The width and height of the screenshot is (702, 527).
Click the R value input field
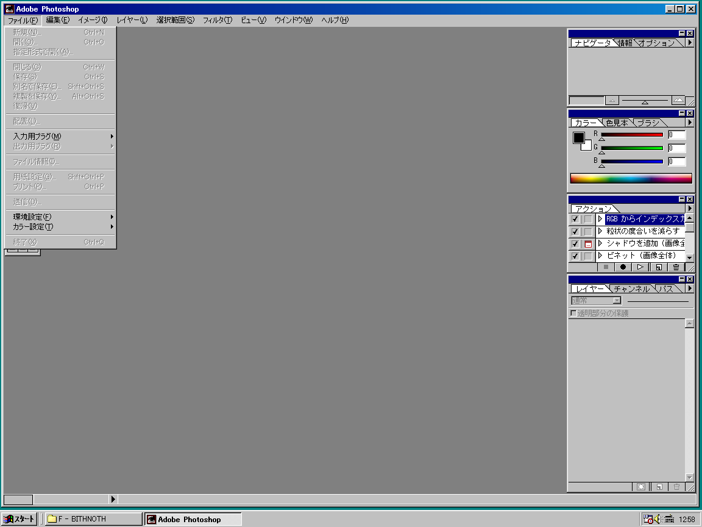point(676,135)
